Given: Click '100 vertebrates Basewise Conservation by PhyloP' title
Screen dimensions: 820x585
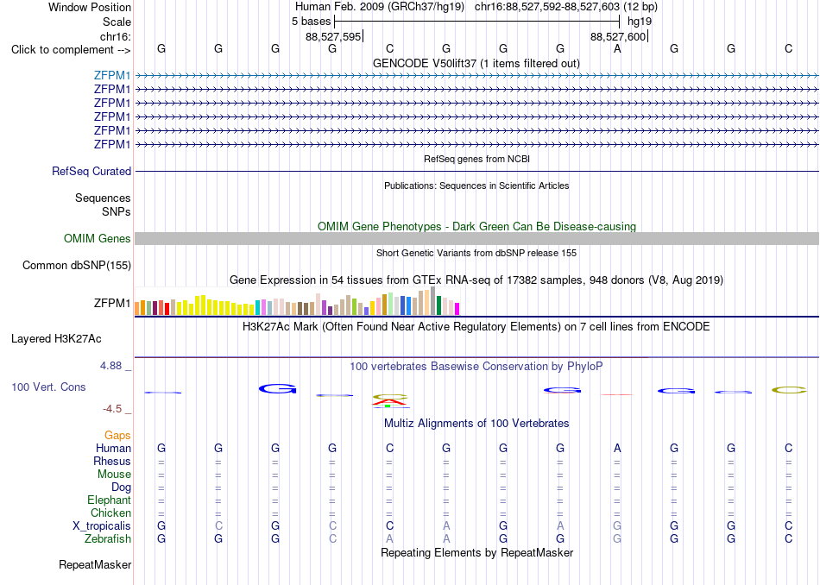Looking at the screenshot, I should point(476,367).
